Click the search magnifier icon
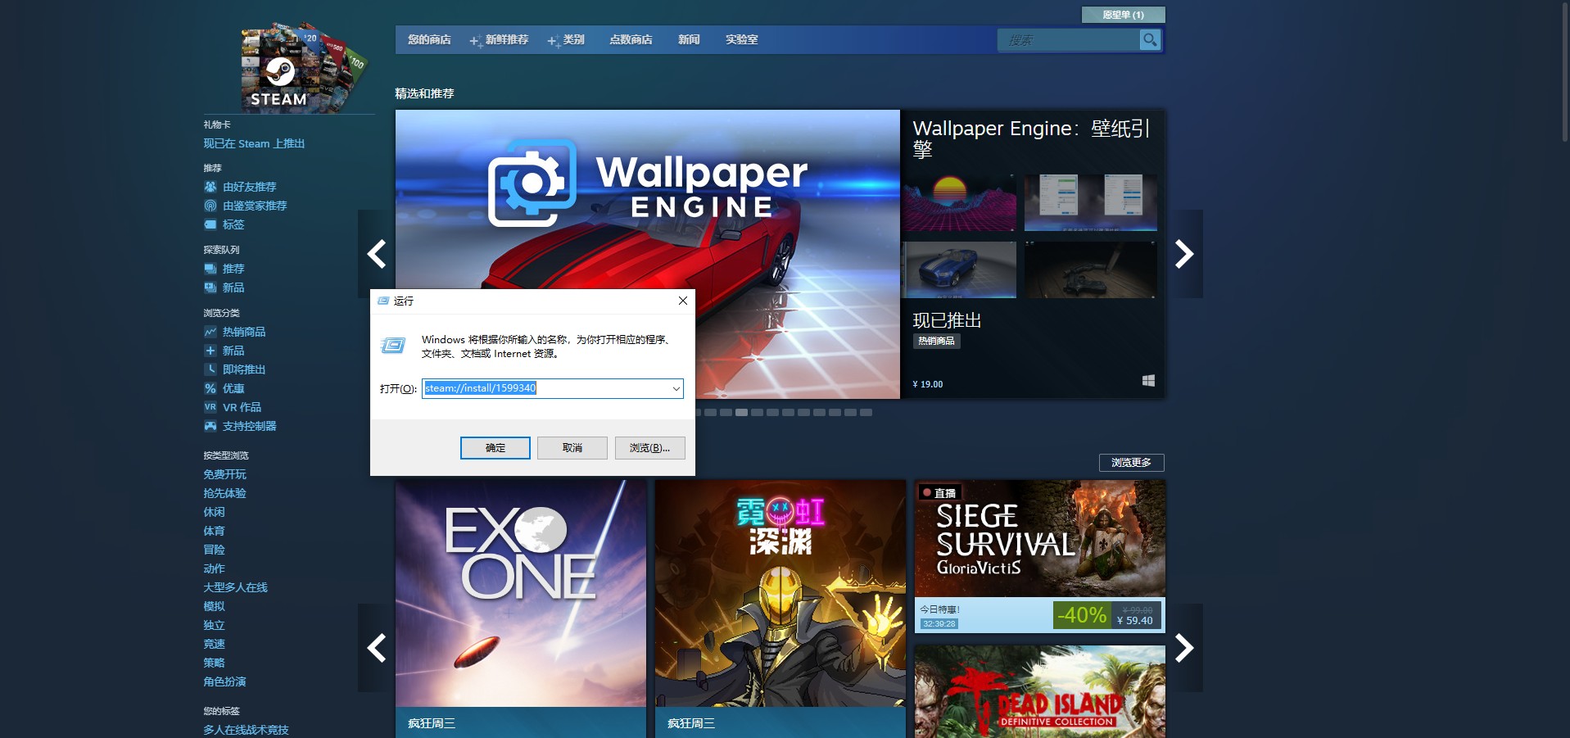Viewport: 1570px width, 738px height. 1150,39
